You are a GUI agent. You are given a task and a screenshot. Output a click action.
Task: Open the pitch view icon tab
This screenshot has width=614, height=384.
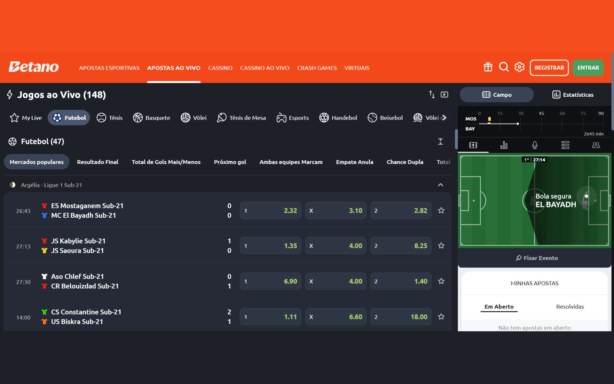tap(473, 145)
